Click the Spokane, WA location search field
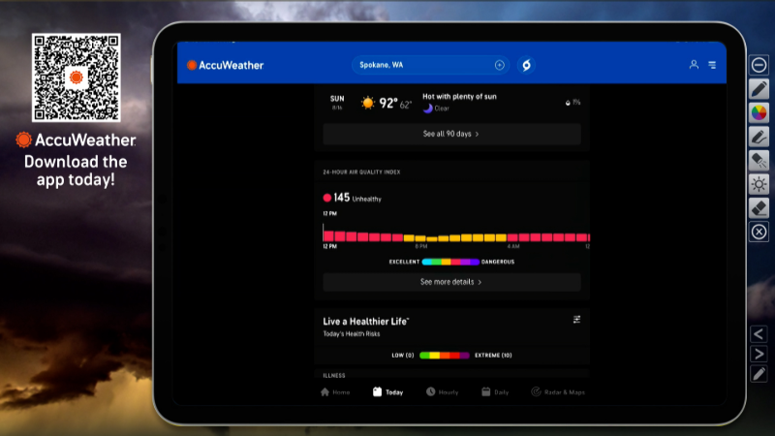Screen dimensions: 775x436 pyautogui.click(x=430, y=65)
